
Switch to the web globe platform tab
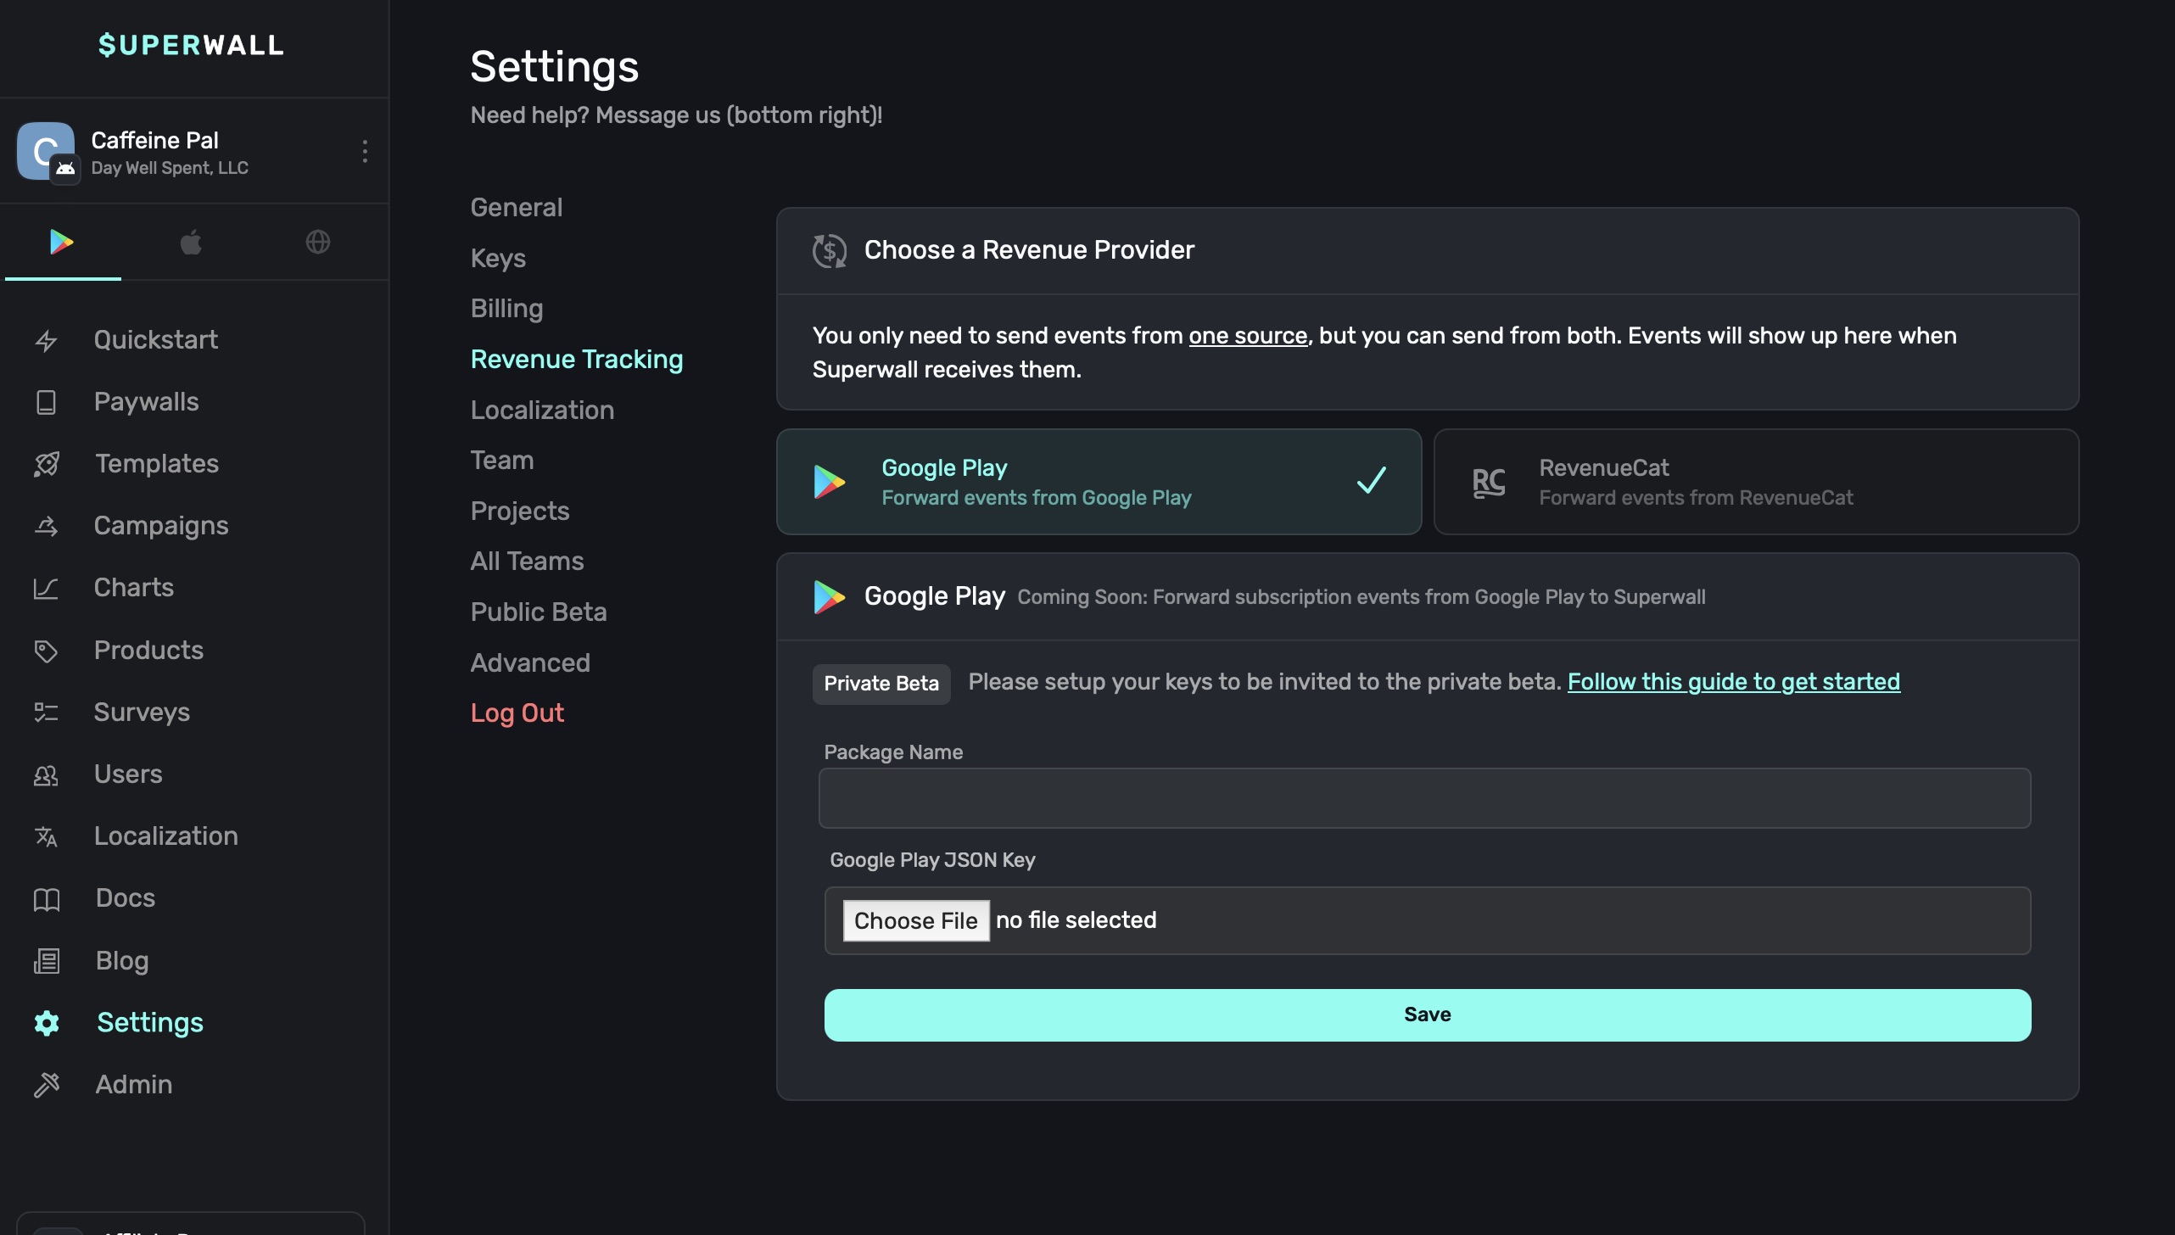(318, 243)
